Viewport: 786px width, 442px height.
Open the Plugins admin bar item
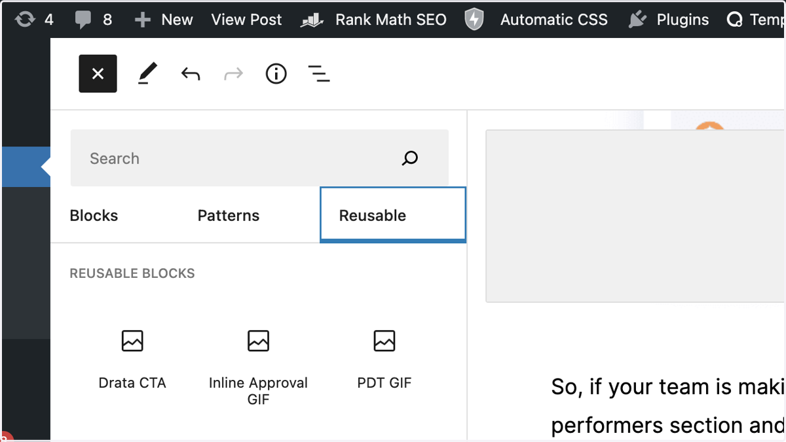coord(668,20)
